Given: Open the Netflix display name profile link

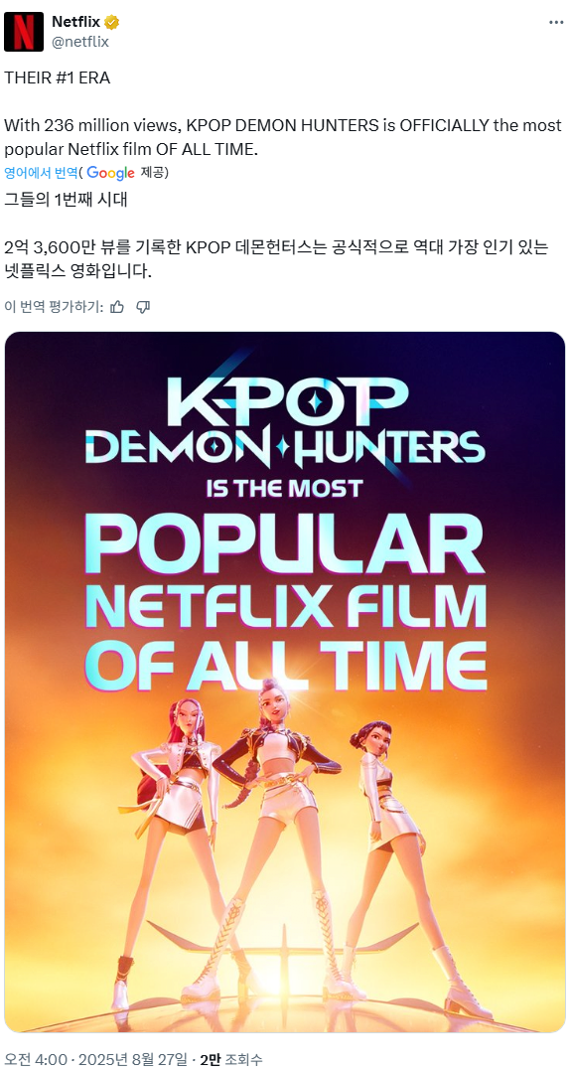Looking at the screenshot, I should 75,23.
